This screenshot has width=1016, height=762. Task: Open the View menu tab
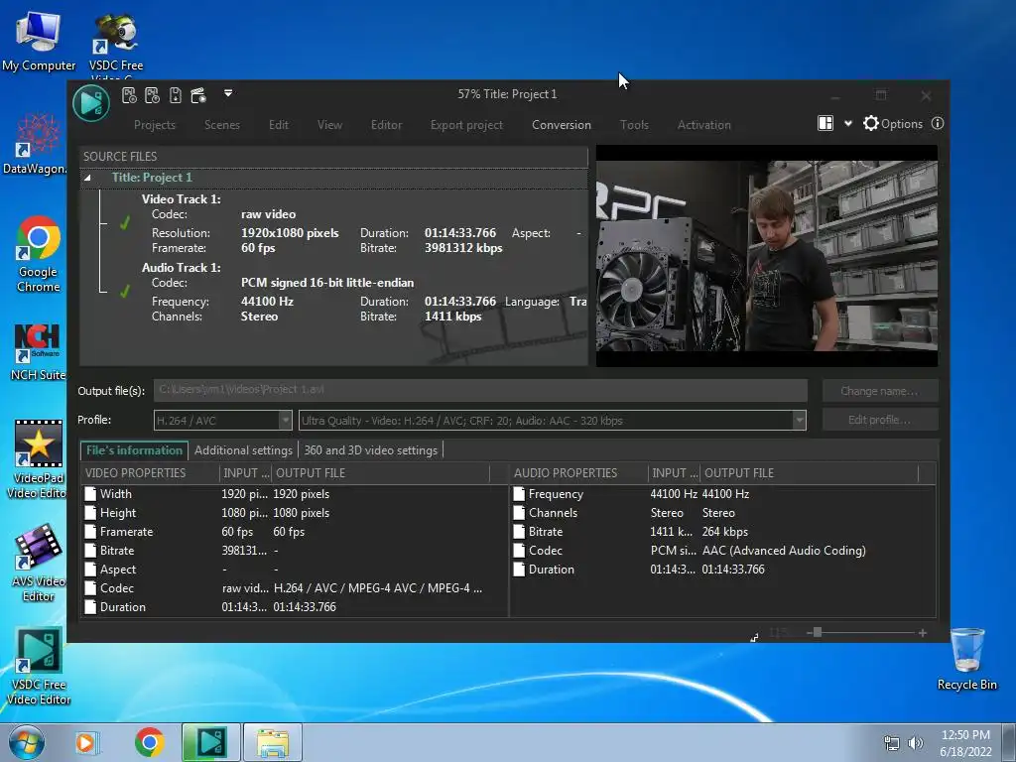click(x=329, y=125)
